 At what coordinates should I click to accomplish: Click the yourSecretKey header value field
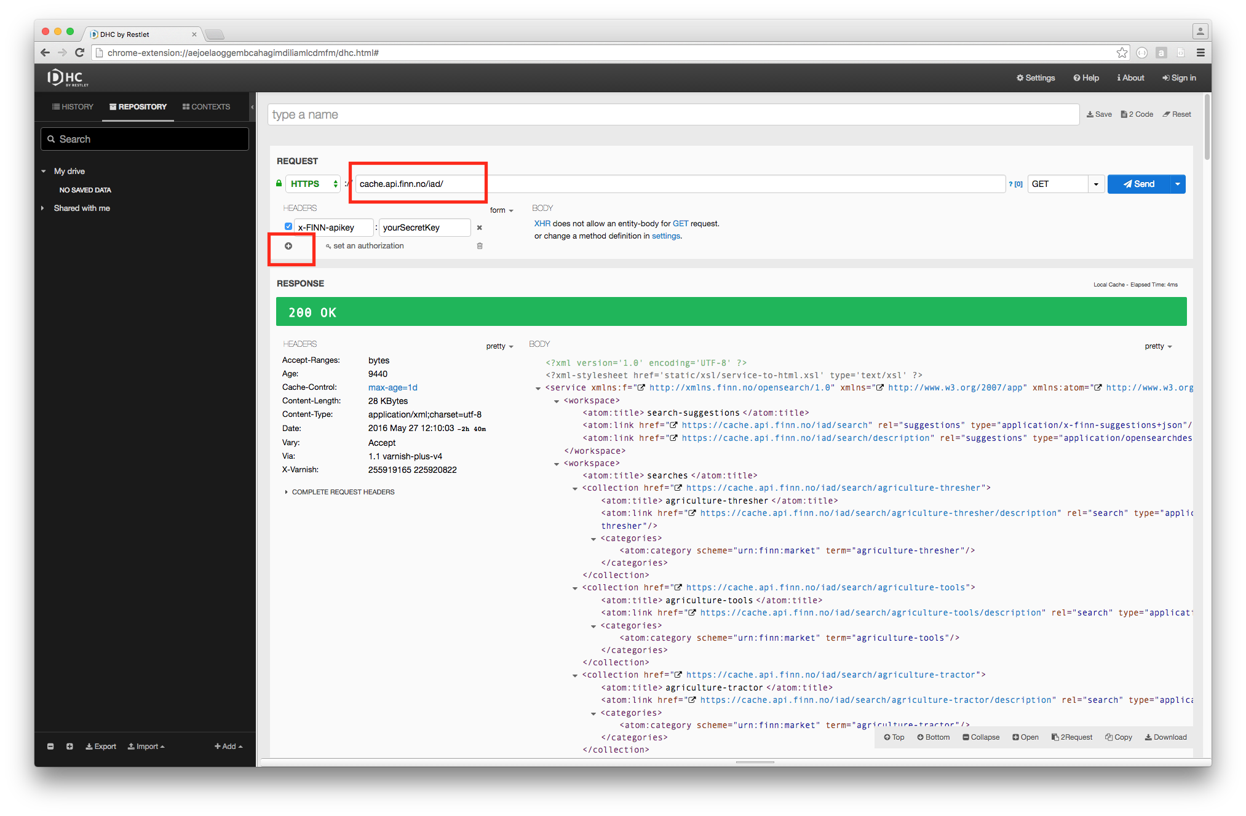point(424,228)
